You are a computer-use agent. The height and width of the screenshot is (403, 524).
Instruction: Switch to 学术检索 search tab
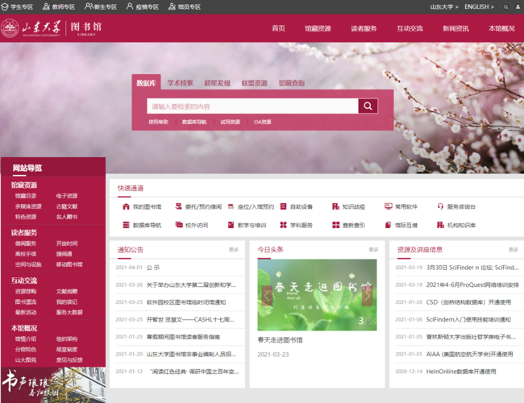coord(180,83)
